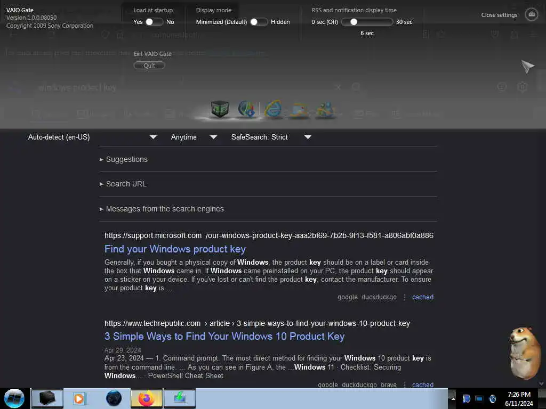Open the globe with download arrow dock icon
Screen dimensions: 546x409
pos(246,109)
